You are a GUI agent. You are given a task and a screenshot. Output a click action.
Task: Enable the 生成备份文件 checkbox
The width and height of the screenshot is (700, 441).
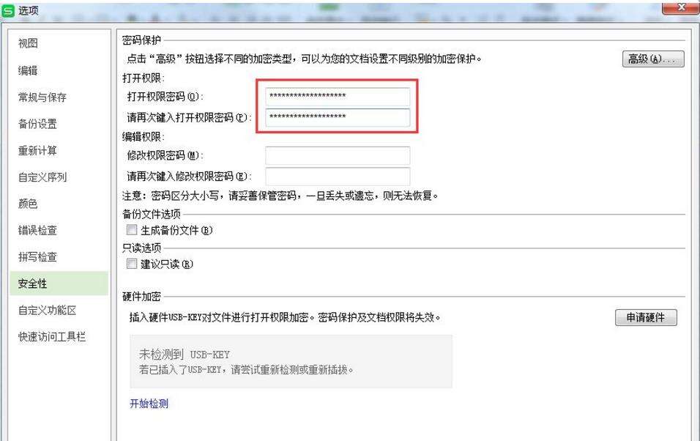point(132,230)
